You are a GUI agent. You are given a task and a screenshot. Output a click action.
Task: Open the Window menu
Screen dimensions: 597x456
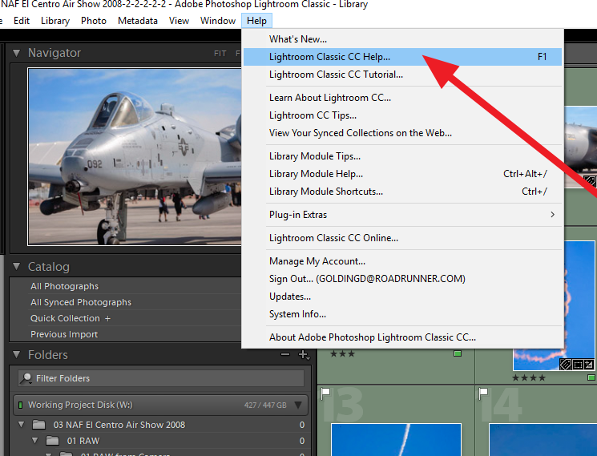(218, 21)
